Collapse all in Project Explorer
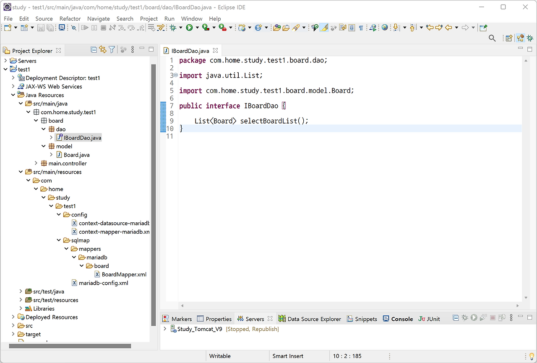 coord(94,50)
